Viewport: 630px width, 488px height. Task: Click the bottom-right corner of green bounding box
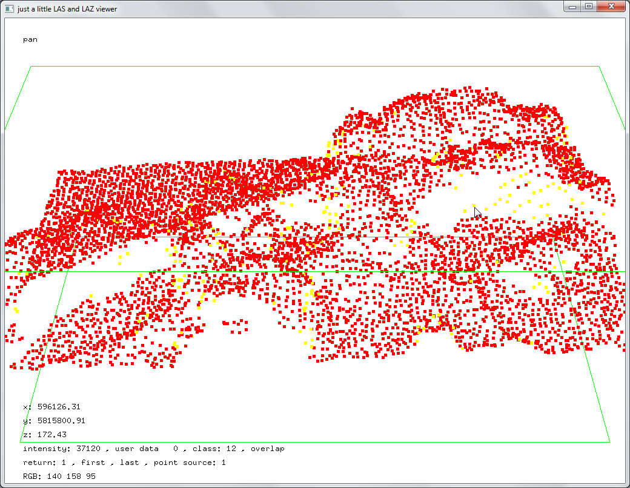tap(609, 442)
